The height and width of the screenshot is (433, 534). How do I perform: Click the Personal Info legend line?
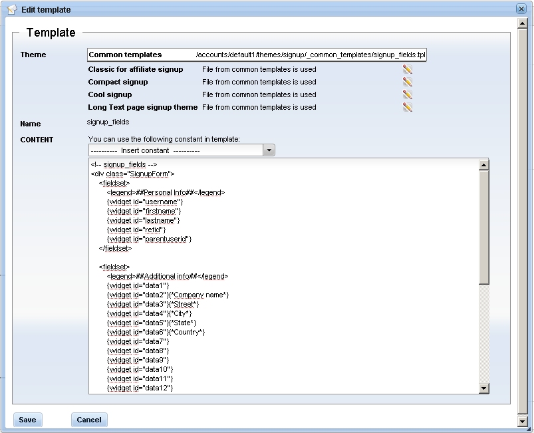[166, 192]
